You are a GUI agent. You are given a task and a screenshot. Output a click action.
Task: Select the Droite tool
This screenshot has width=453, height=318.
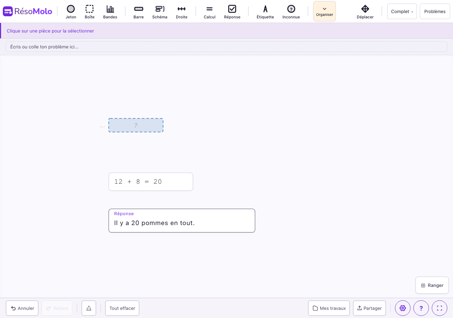pyautogui.click(x=182, y=11)
